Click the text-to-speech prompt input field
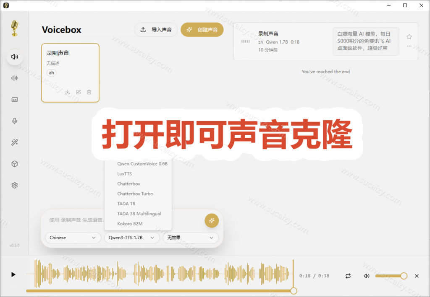This screenshot has width=430, height=297. (x=76, y=220)
